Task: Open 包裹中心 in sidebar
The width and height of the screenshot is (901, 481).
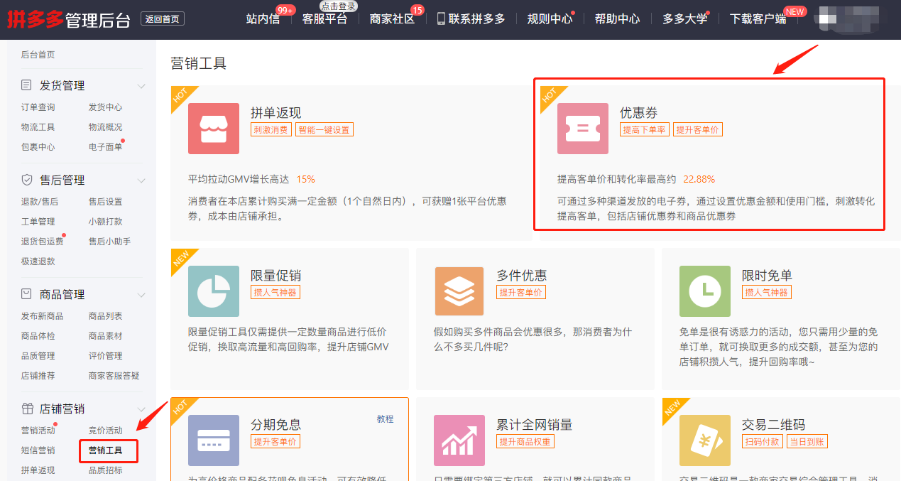Action: [38, 147]
